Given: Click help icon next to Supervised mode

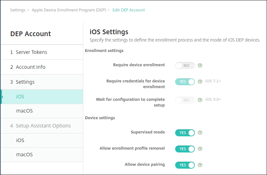Looking at the screenshot, I should 200,133.
